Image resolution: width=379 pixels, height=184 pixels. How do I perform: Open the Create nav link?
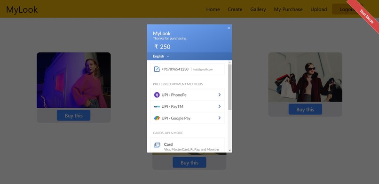coord(235,9)
